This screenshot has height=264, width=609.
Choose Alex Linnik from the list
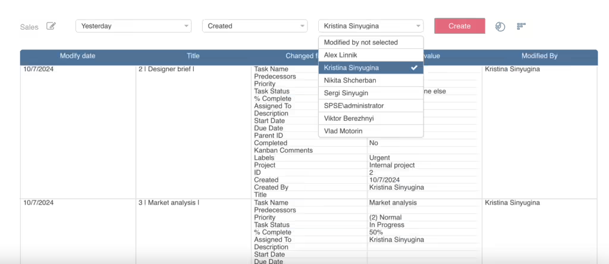[x=371, y=55]
